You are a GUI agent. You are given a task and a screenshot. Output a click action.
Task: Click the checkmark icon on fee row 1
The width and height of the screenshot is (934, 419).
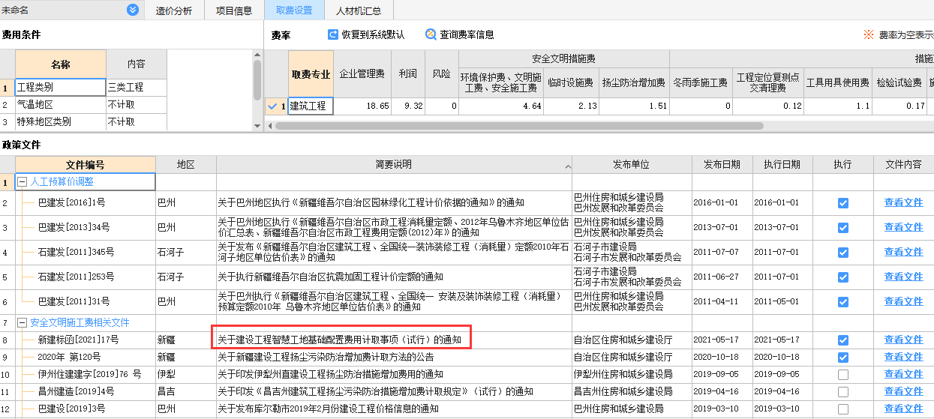[272, 106]
